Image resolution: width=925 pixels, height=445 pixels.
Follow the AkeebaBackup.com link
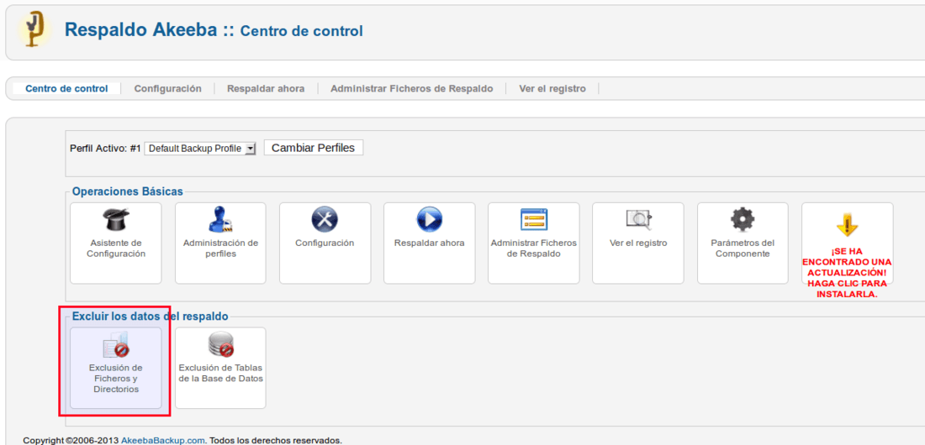163,440
